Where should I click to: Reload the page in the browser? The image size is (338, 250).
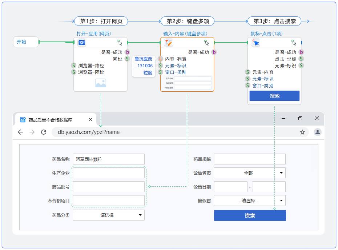44,132
